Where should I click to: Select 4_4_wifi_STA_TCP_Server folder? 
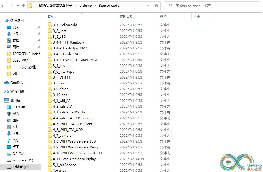(72, 118)
